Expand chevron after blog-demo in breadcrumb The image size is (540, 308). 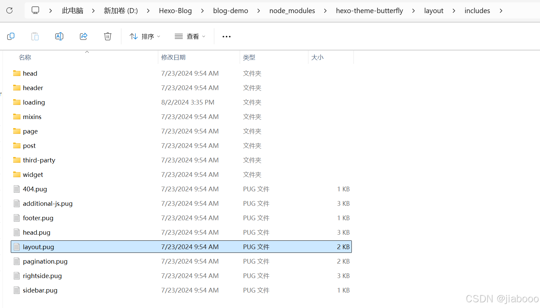click(x=259, y=11)
